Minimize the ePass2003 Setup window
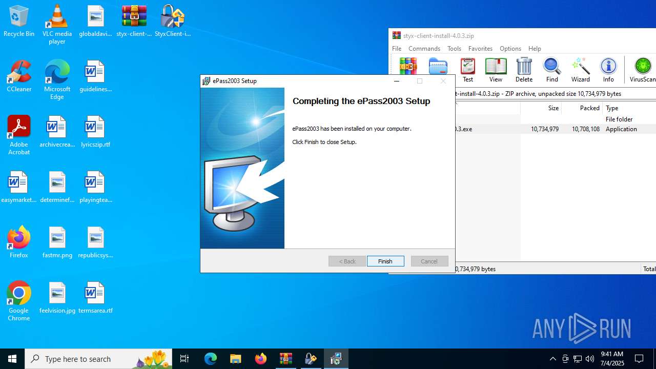Viewport: 656px width, 369px height. 397,81
